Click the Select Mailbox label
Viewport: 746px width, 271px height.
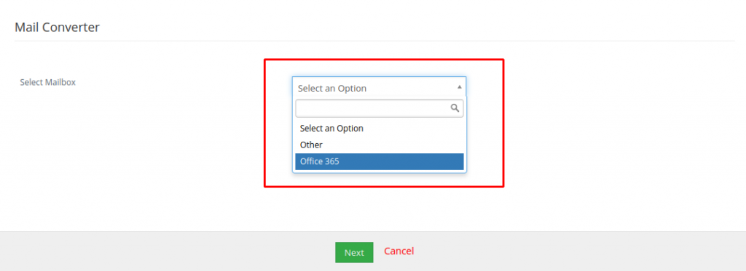(47, 82)
